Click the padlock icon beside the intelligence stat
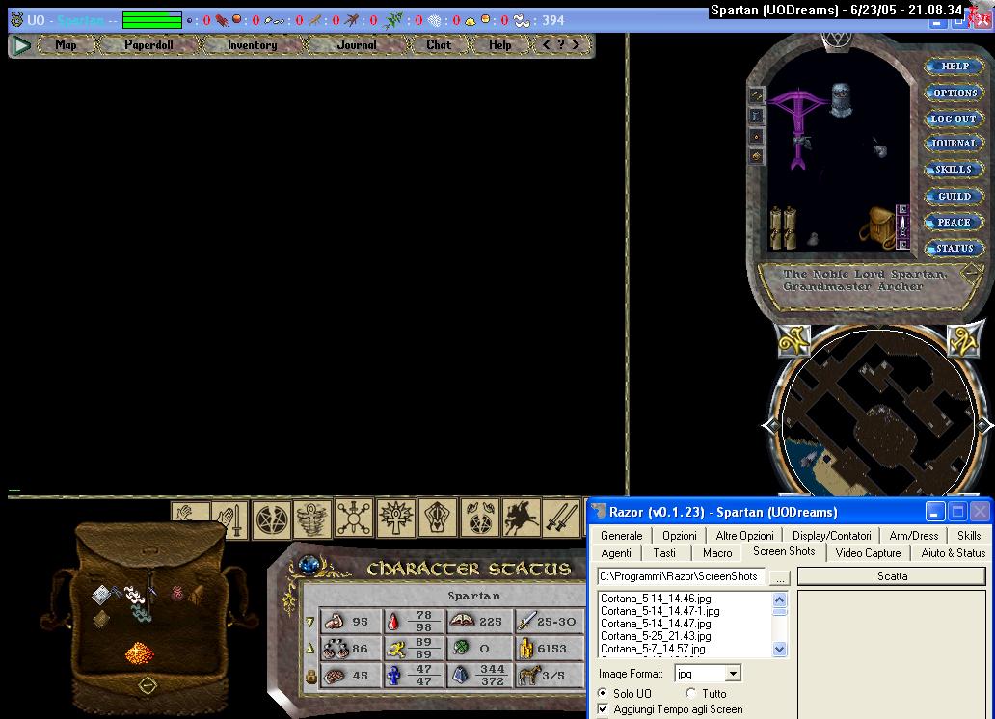 coord(310,676)
